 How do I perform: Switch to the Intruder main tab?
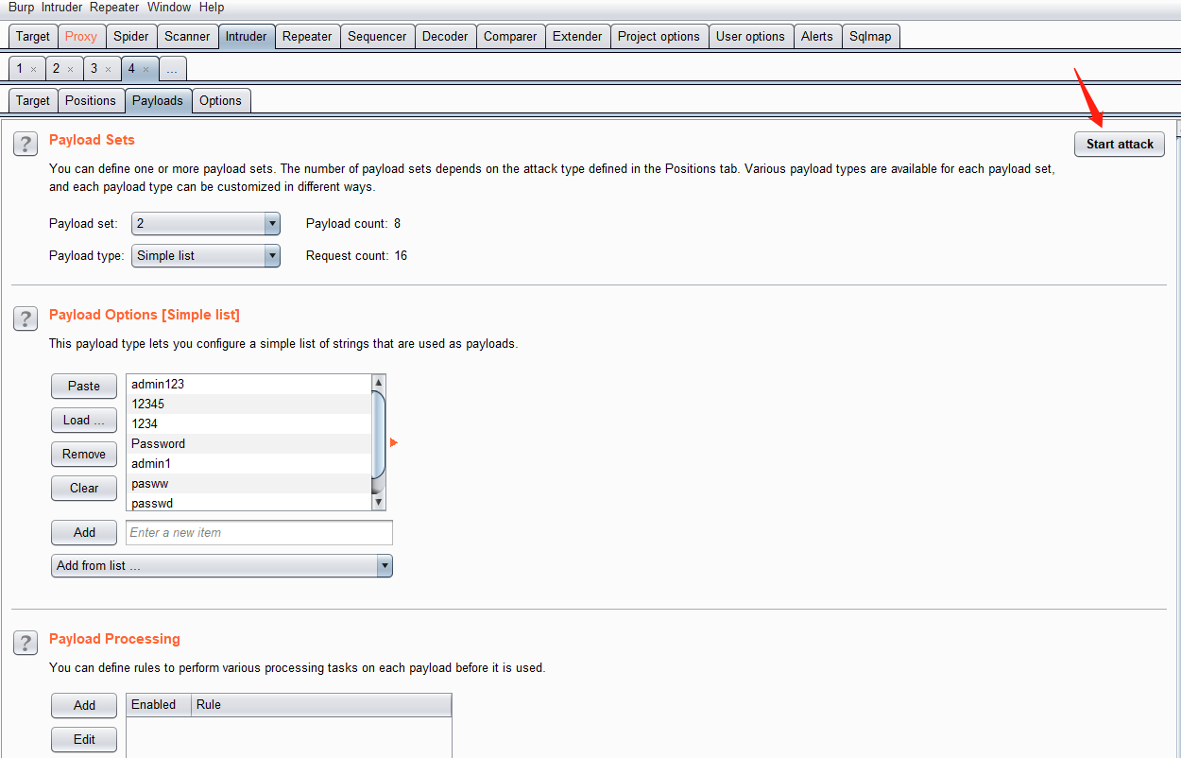247,36
